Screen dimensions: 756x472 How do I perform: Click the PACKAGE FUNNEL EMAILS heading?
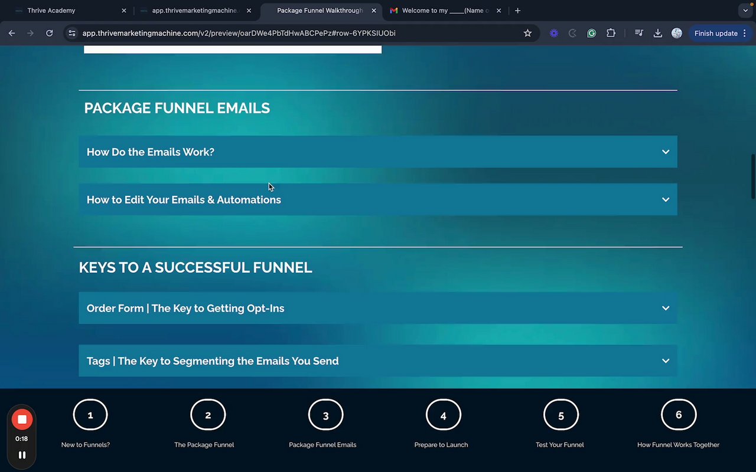(x=177, y=108)
